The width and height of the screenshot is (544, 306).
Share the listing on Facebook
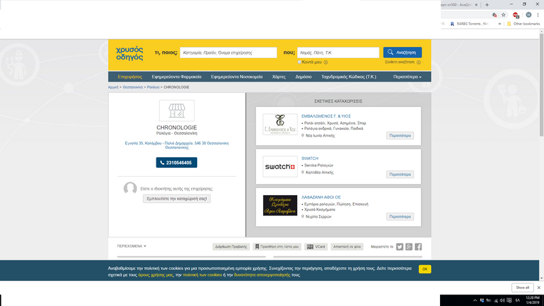tap(418, 247)
